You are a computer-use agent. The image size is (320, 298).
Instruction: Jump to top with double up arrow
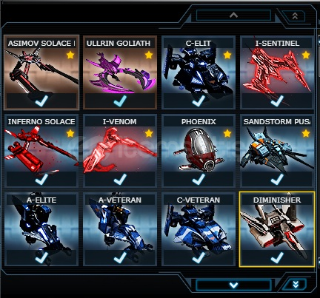295,16
